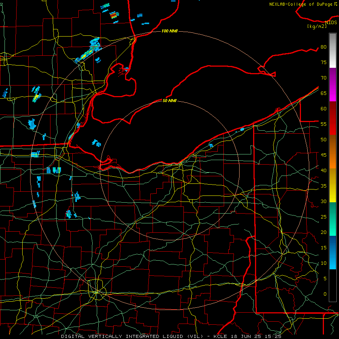Screen dimensions: 339x339
Task: Click the 40 value on the legend
Action: pyautogui.click(x=324, y=170)
